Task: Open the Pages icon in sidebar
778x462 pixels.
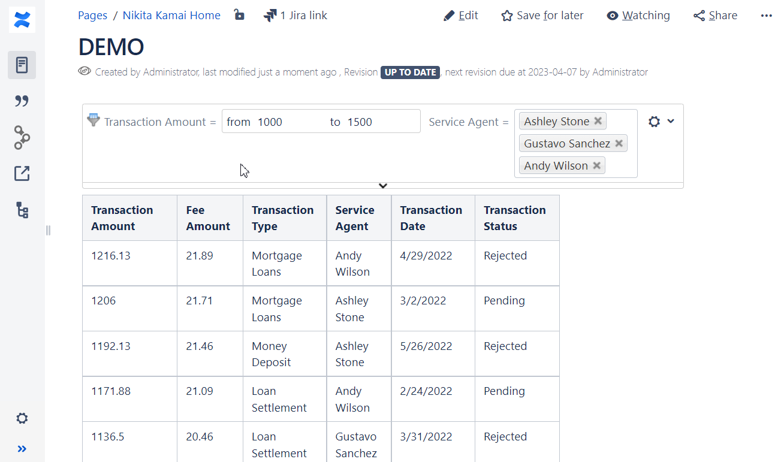Action: 22,65
